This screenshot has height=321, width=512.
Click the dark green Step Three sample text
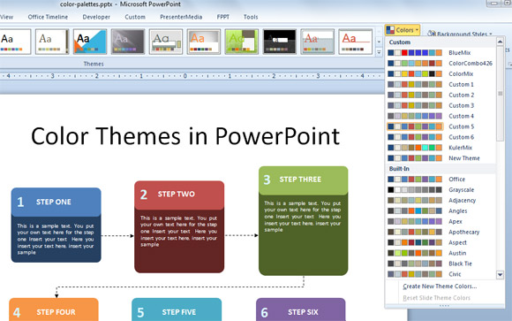click(303, 217)
